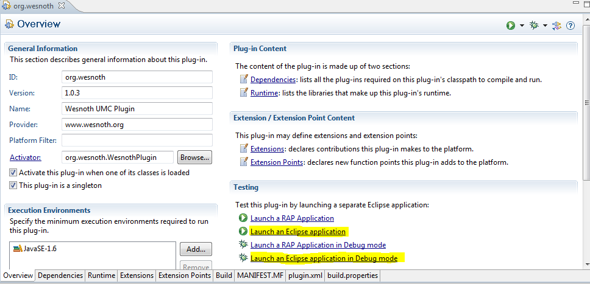Click the Runtime section icon
Image resolution: width=590 pixels, height=284 pixels.
click(244, 93)
